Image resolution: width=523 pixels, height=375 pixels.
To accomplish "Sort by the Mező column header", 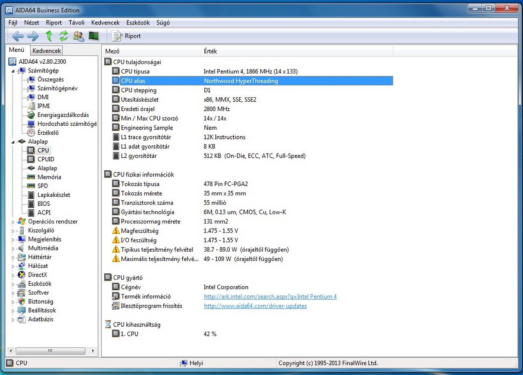I will click(151, 51).
